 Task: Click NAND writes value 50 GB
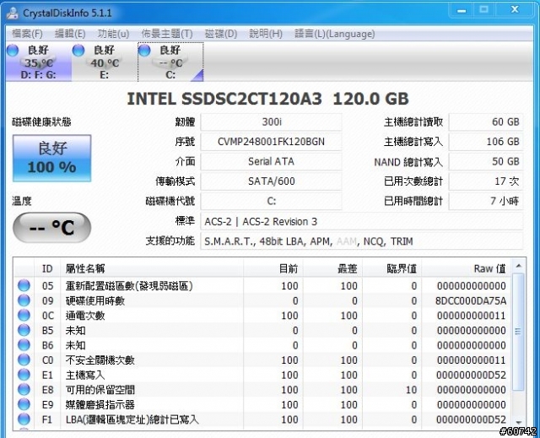click(486, 161)
